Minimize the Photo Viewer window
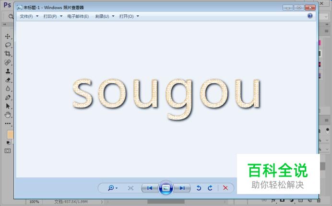332x206 pixels. tap(288, 8)
